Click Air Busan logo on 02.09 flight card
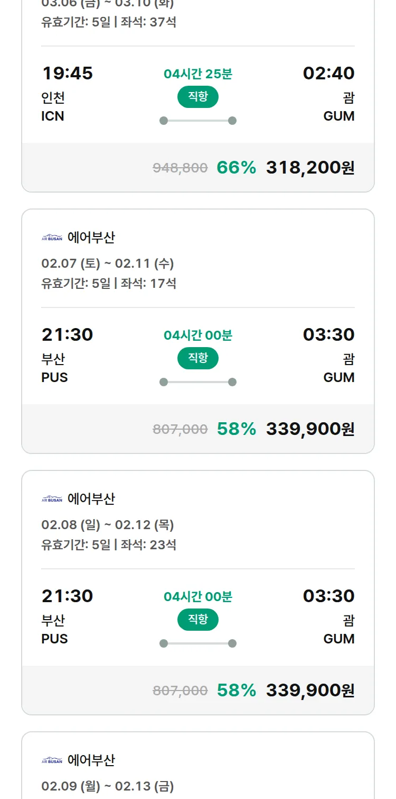This screenshot has height=799, width=396. tap(52, 761)
